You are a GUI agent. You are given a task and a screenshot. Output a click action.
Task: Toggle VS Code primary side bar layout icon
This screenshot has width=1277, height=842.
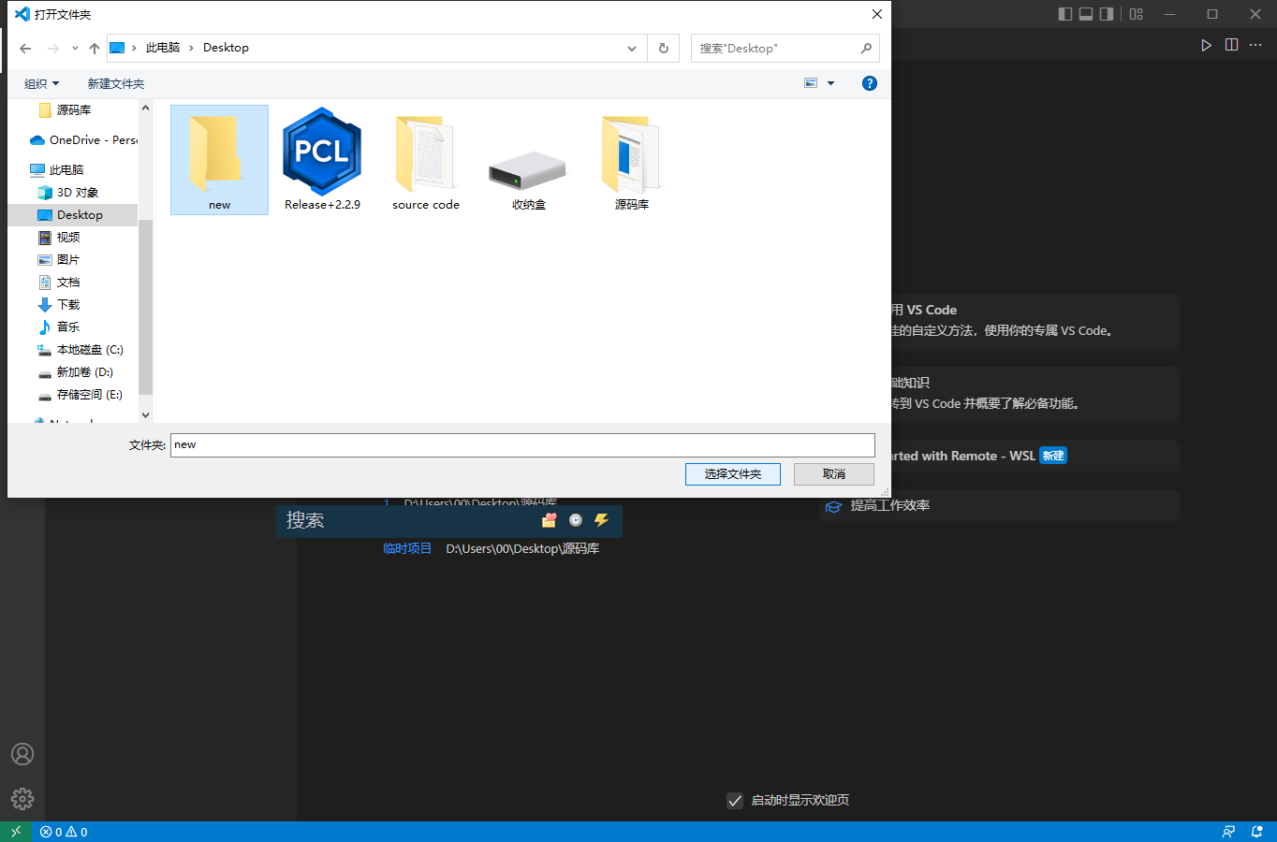pyautogui.click(x=1065, y=14)
